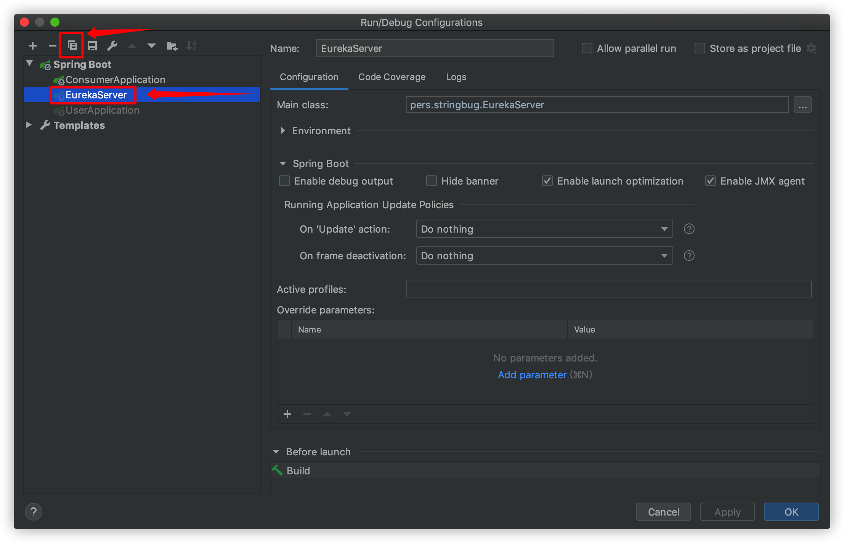Click the Remove Configuration minus icon

52,46
